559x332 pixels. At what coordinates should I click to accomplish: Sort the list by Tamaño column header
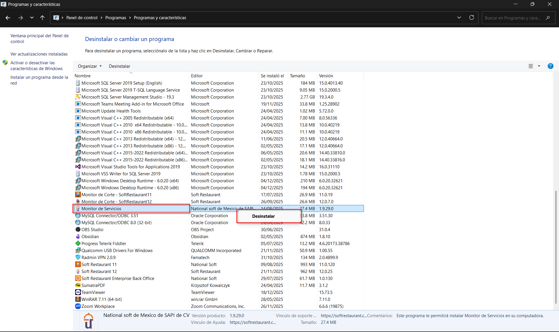point(298,76)
